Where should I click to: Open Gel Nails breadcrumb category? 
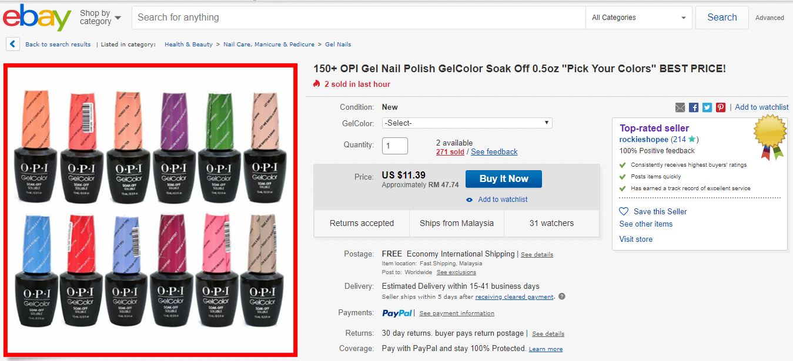(x=338, y=44)
